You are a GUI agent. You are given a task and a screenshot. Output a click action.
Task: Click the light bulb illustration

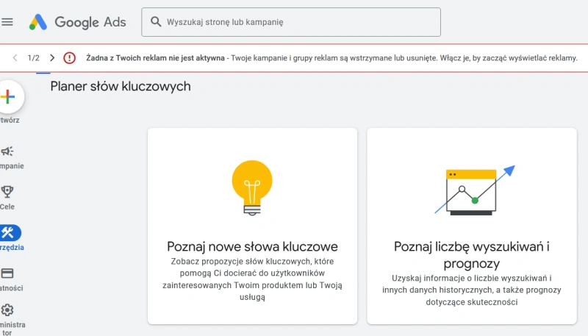point(252,188)
